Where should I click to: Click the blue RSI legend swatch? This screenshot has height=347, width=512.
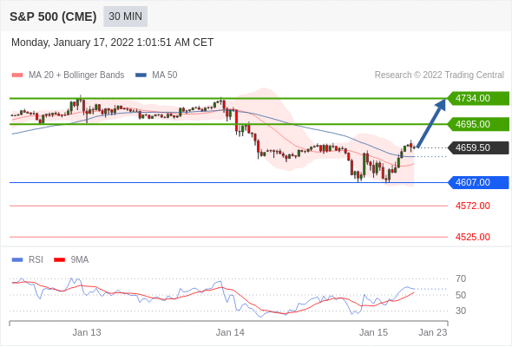point(17,260)
